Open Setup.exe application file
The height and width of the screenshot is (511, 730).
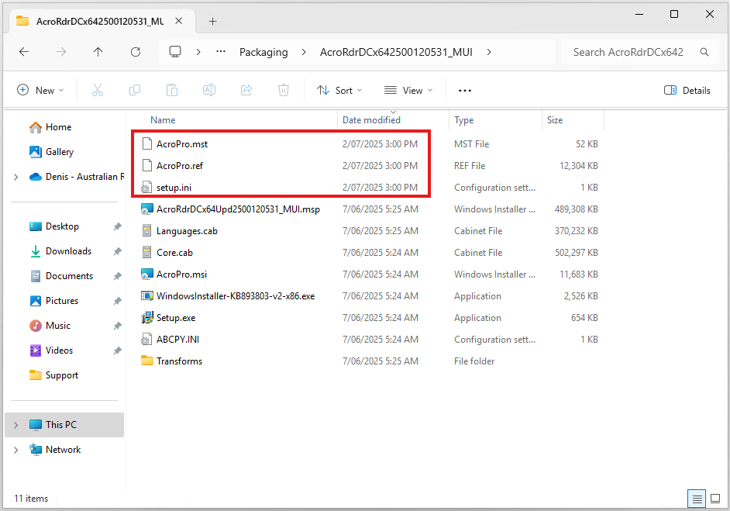click(x=176, y=318)
